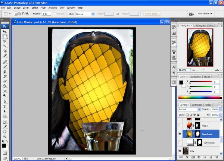Swap foreground and background colors
The image size is (224, 161).
point(7,141)
